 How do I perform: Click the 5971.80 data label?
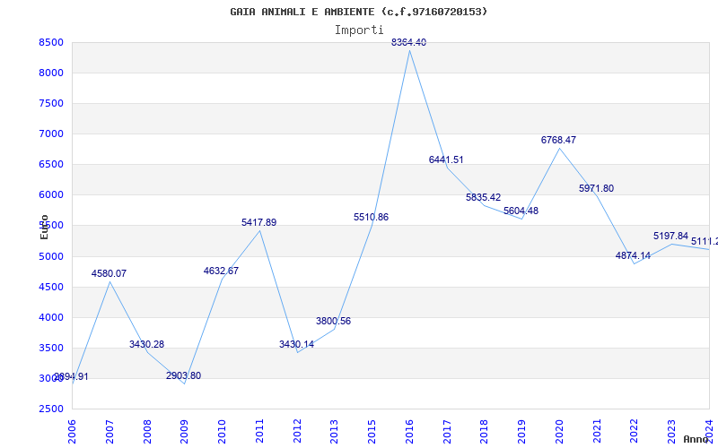point(596,188)
